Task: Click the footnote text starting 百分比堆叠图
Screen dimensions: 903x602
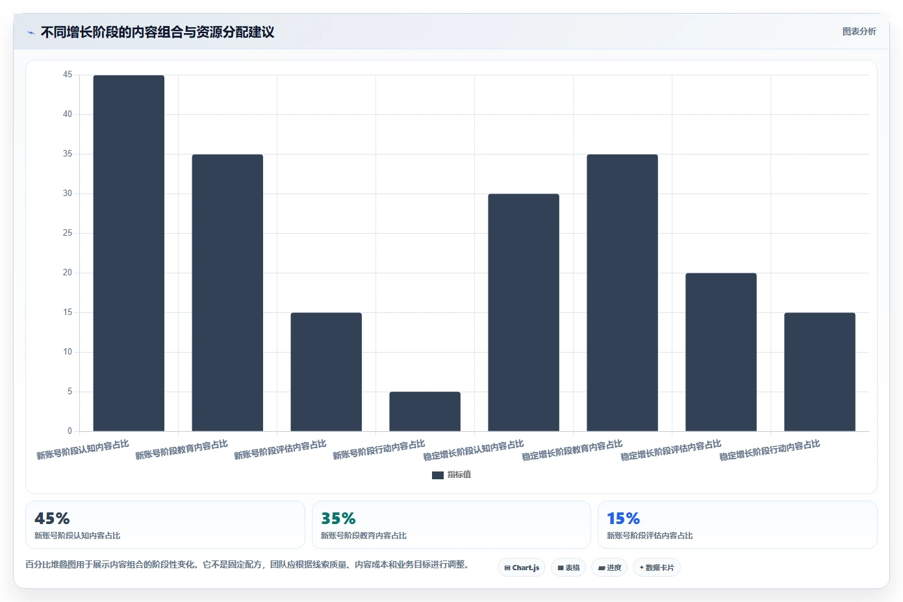Action: point(248,564)
